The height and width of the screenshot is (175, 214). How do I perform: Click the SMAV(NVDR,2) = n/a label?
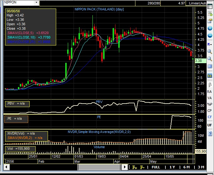tap(25, 138)
